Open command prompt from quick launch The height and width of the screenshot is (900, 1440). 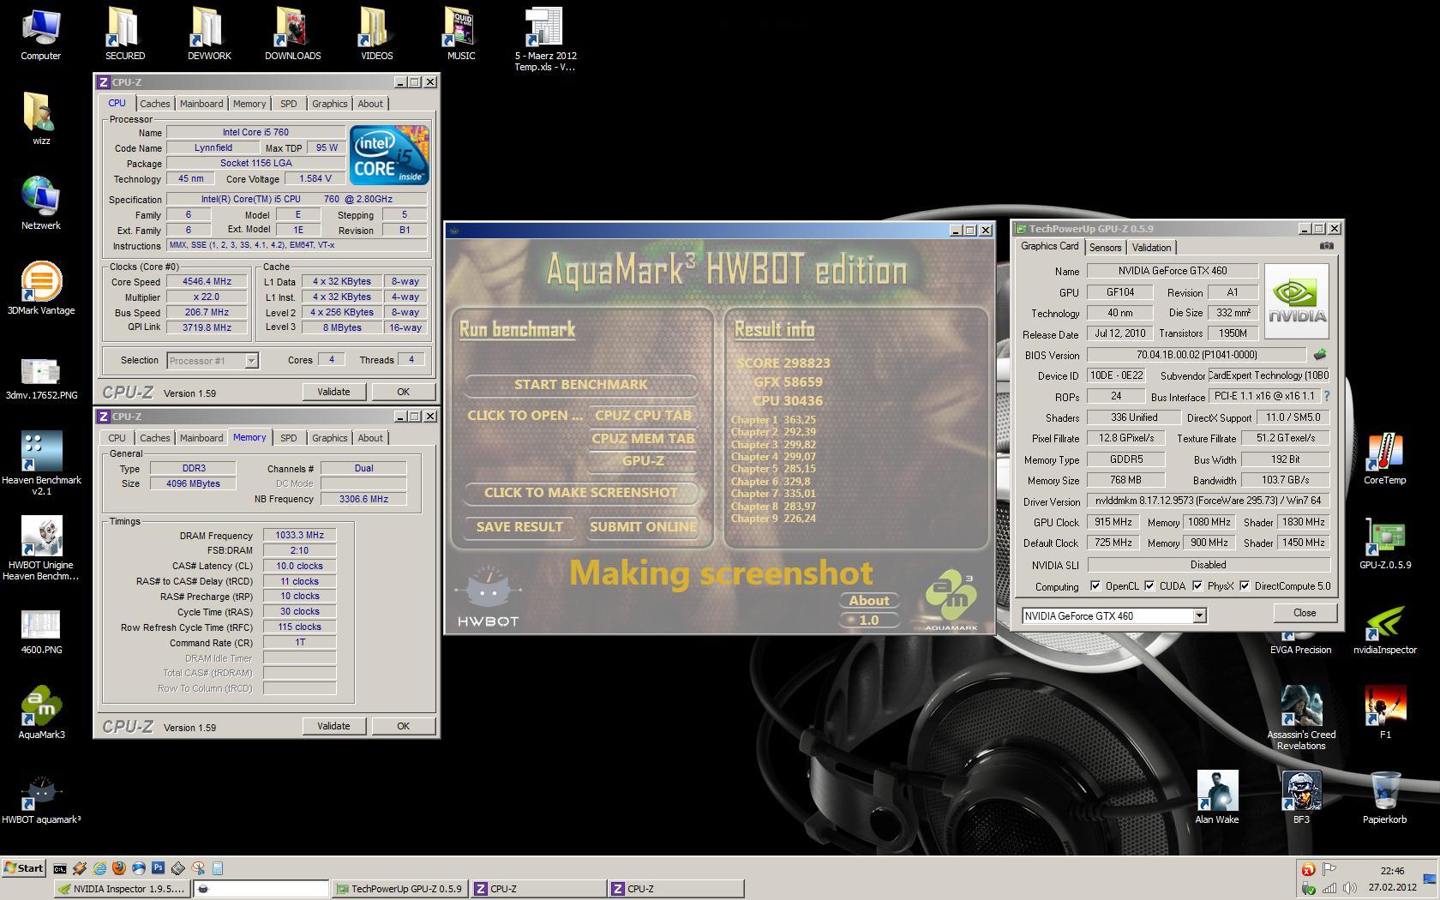(x=60, y=868)
